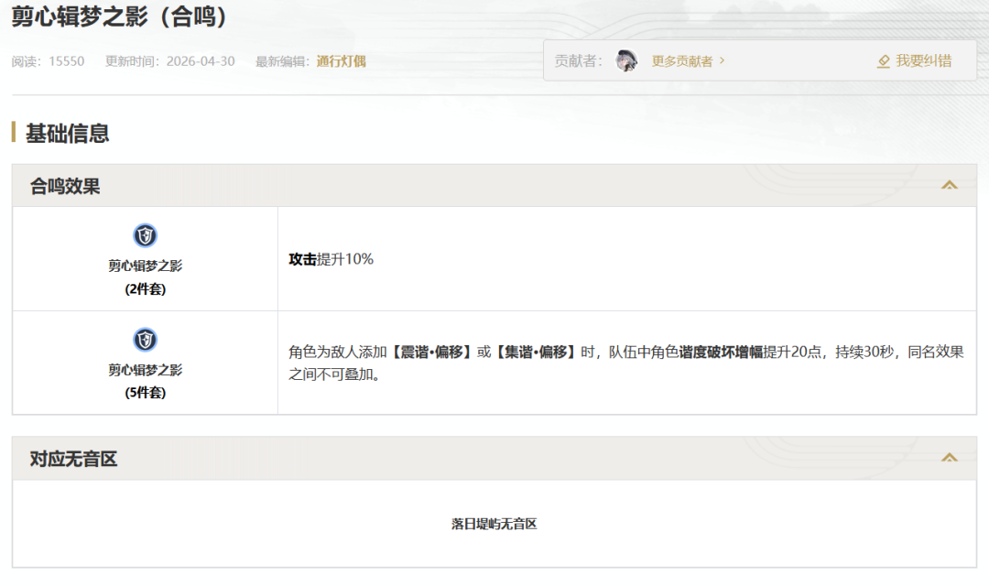Click the 攻击提升10% effect text
989x586 pixels.
331,259
